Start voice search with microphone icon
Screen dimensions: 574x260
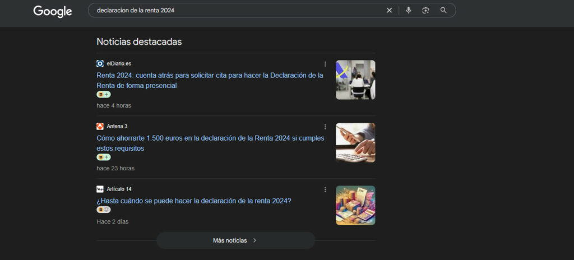tap(409, 10)
